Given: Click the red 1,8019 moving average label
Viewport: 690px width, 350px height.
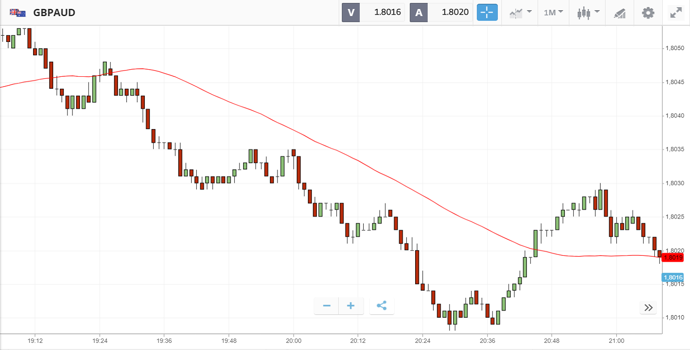Looking at the screenshot, I should pyautogui.click(x=673, y=257).
